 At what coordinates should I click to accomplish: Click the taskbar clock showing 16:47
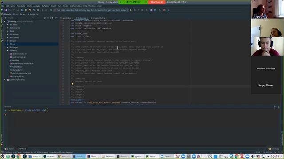[x=275, y=156]
